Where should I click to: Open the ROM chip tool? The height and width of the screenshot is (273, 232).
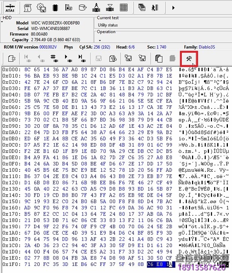coord(55,8)
